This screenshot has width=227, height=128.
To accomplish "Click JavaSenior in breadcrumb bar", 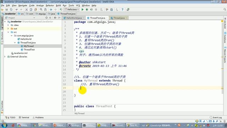I will tap(9, 14).
